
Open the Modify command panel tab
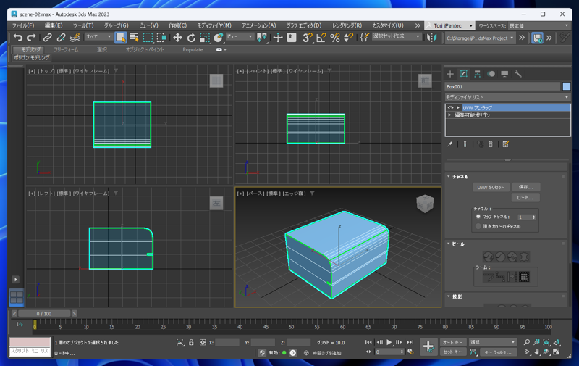(464, 74)
